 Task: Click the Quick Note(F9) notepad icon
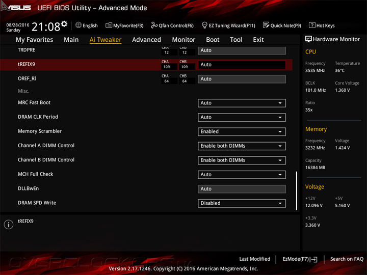click(266, 25)
